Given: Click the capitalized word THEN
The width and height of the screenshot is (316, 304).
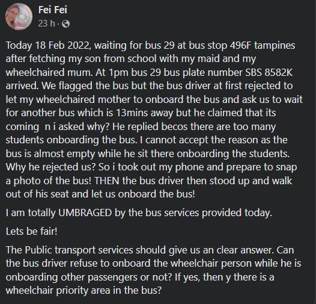Looking at the screenshot, I should (x=107, y=181).
